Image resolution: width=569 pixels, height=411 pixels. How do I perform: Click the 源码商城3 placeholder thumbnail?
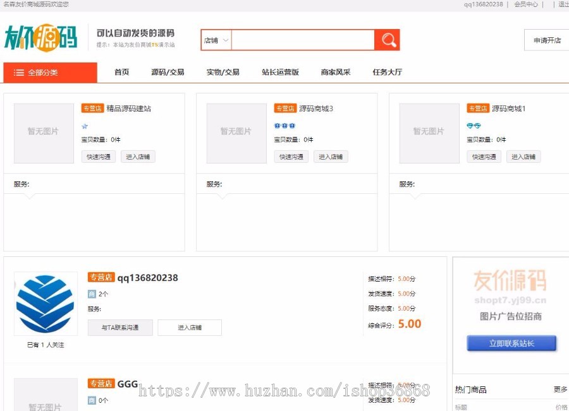[236, 133]
